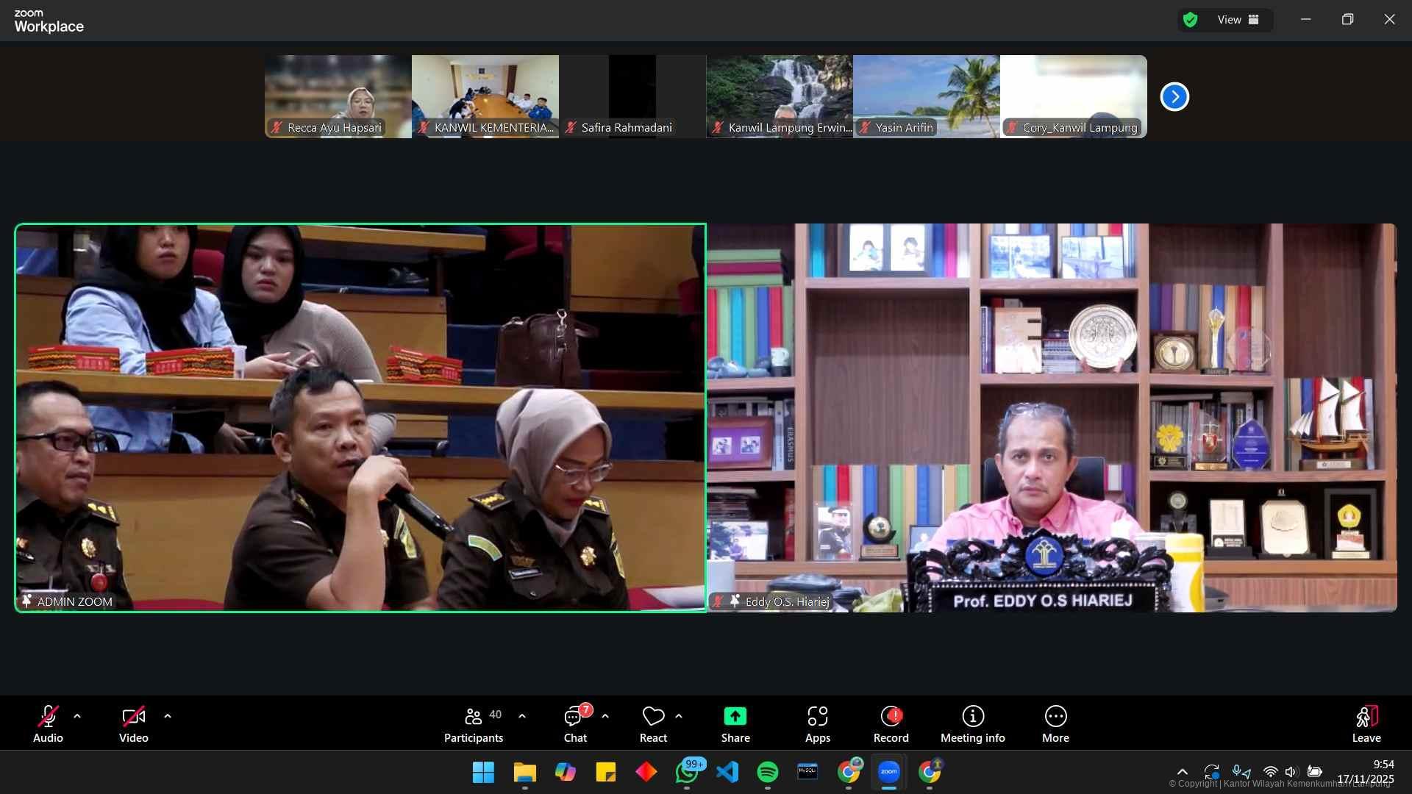Select Recca Ayu Hapsari video thumbnail
Viewport: 1412px width, 794px height.
[338, 96]
